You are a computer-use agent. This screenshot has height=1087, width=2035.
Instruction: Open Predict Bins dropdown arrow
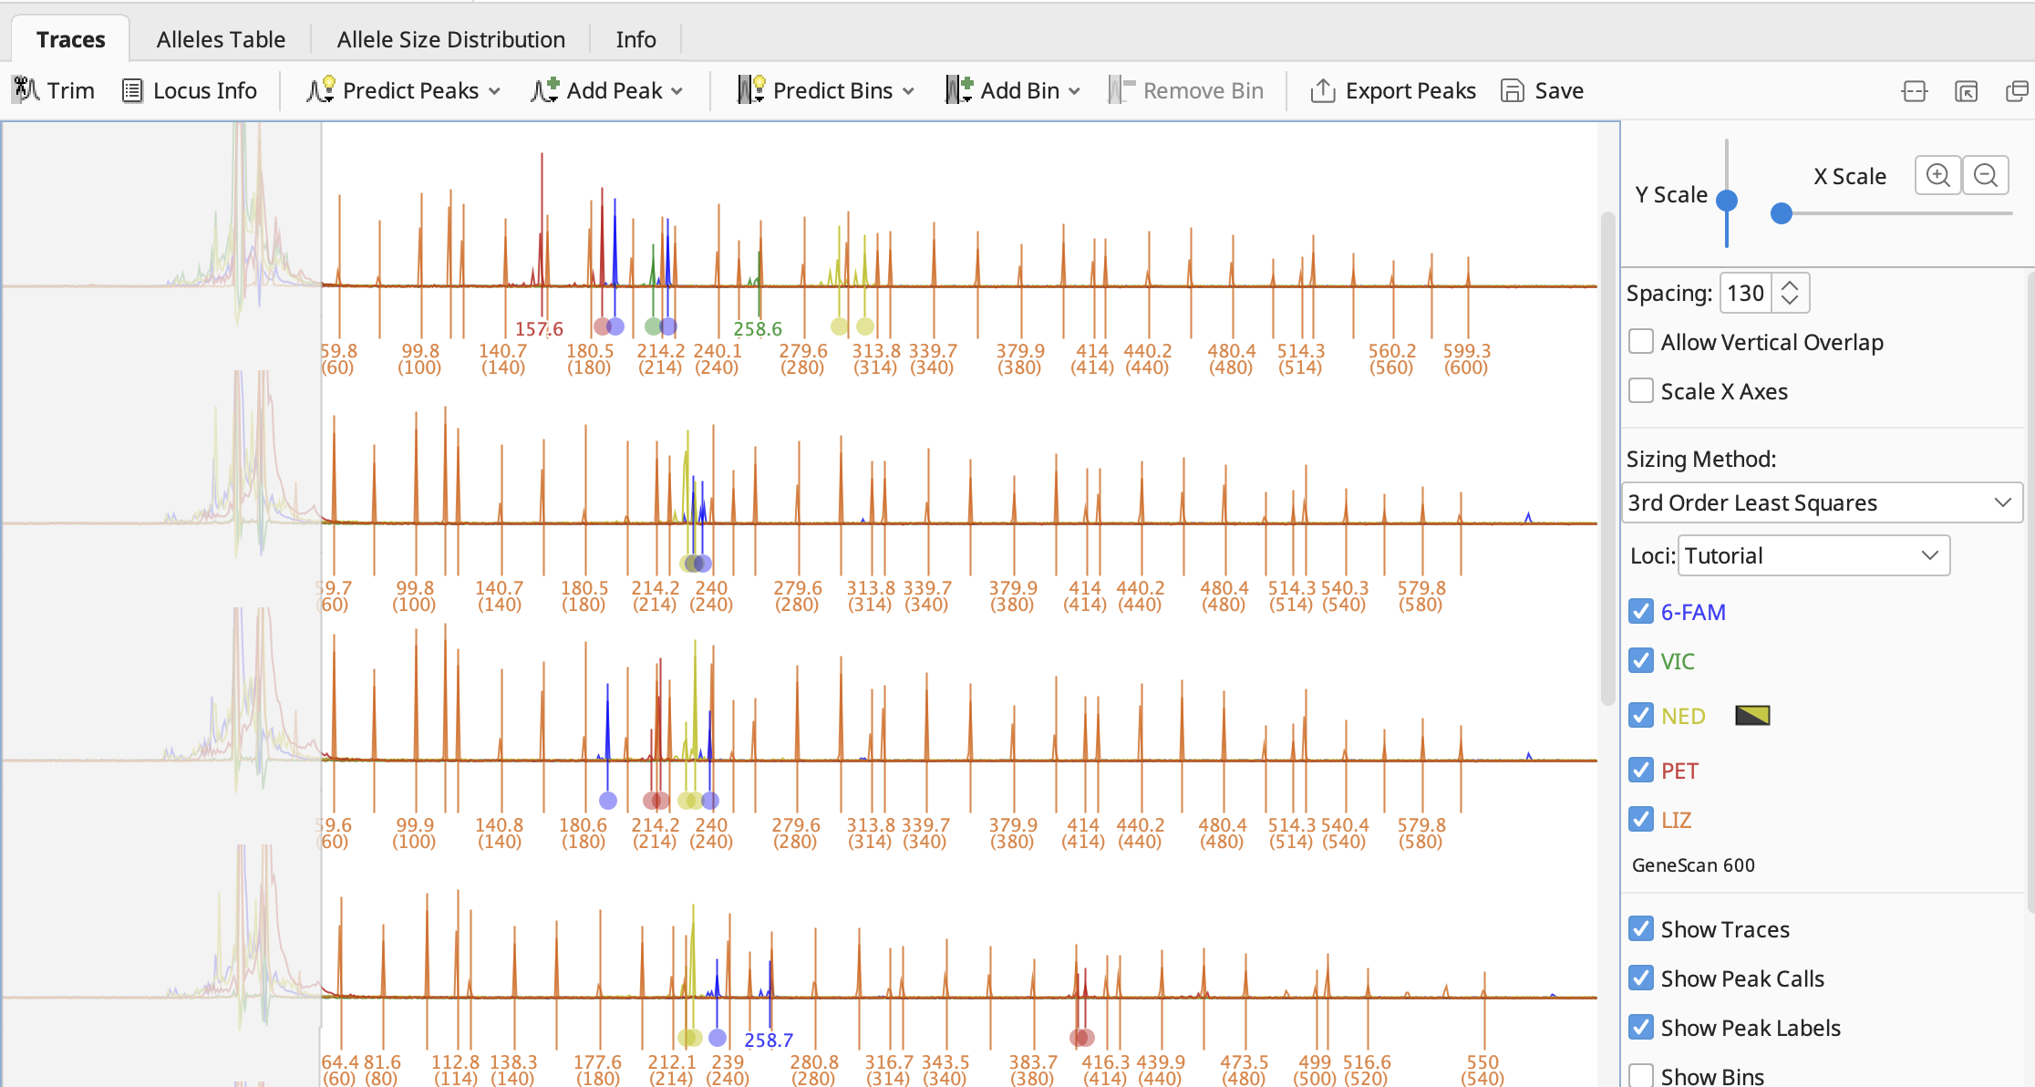pyautogui.click(x=909, y=91)
